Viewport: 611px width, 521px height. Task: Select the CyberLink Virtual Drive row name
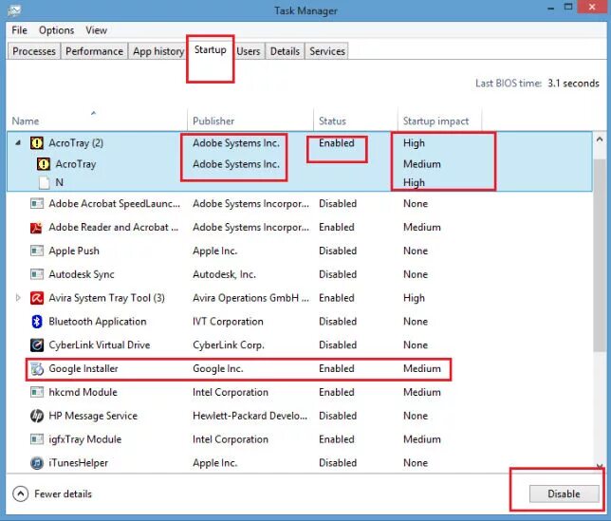(x=100, y=344)
